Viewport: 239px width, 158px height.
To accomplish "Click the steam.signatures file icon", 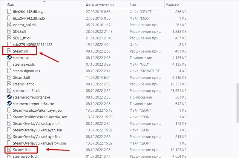I will click(9, 71).
